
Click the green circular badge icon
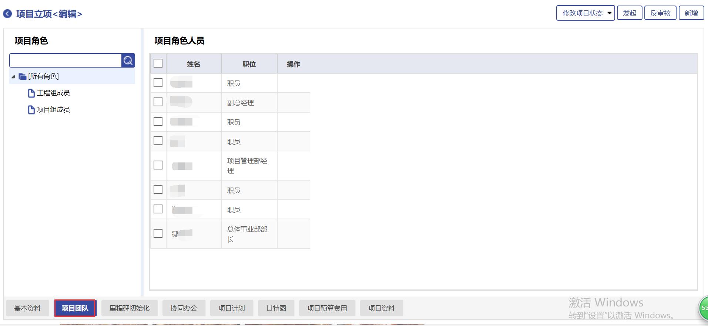(x=703, y=308)
